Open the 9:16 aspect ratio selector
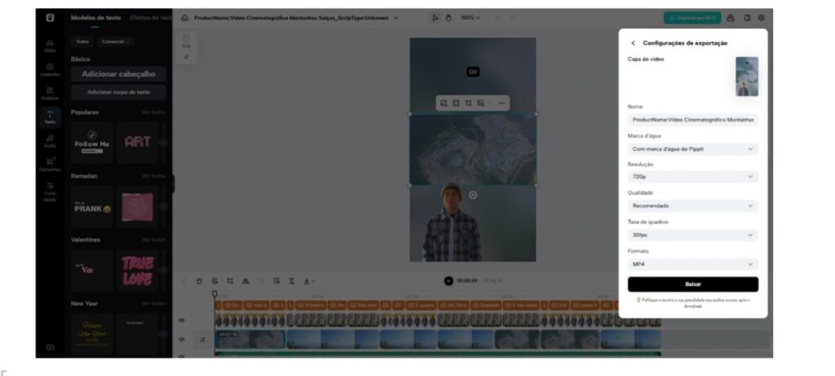The width and height of the screenshot is (835, 376). point(187,41)
